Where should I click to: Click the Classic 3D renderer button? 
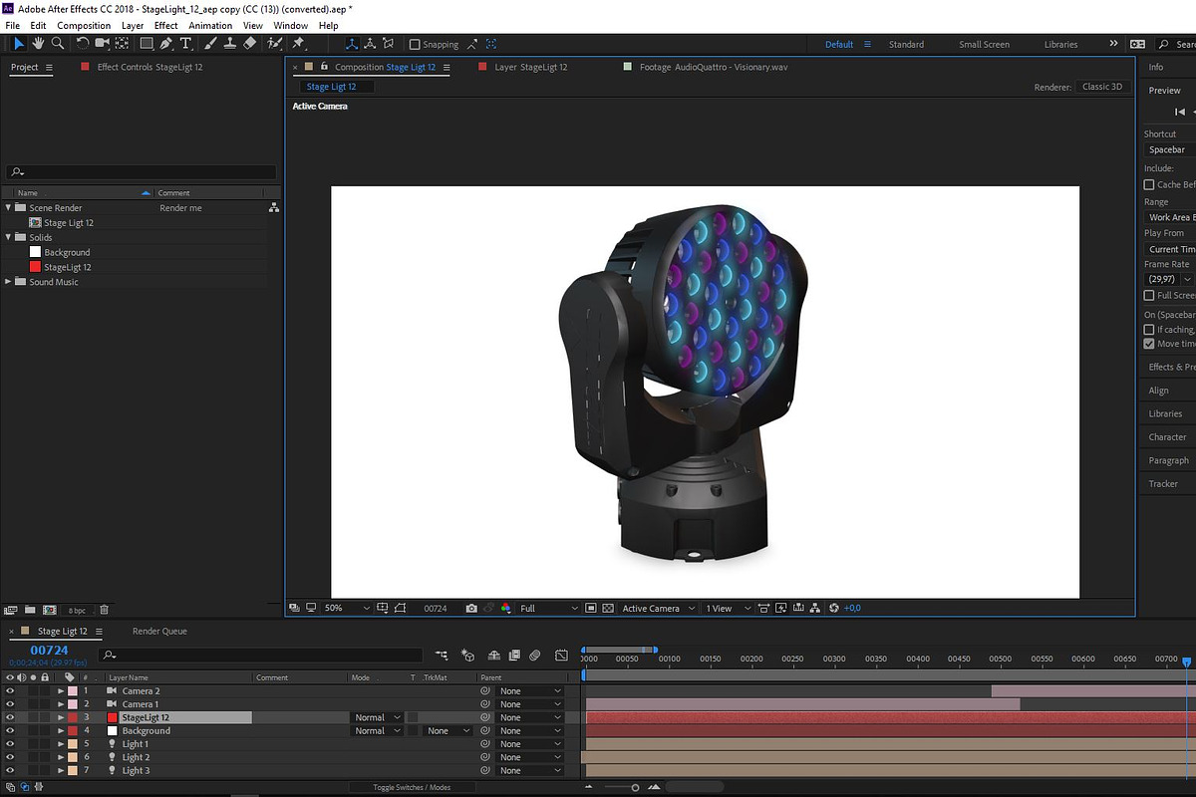coord(1102,87)
